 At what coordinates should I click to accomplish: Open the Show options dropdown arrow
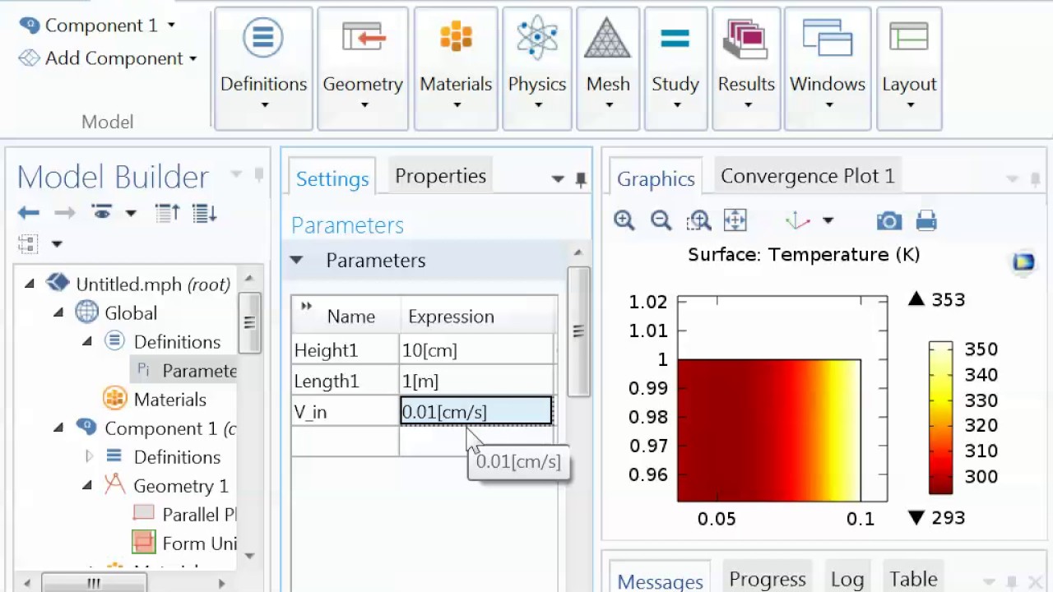130,214
